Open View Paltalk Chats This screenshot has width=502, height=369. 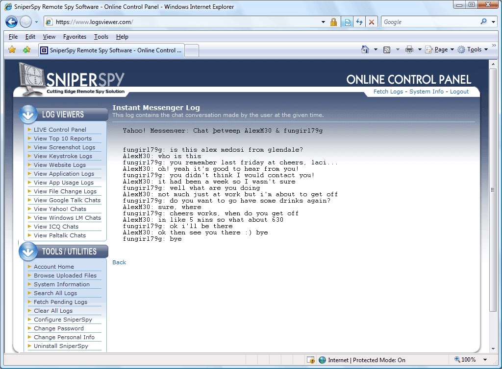60,235
